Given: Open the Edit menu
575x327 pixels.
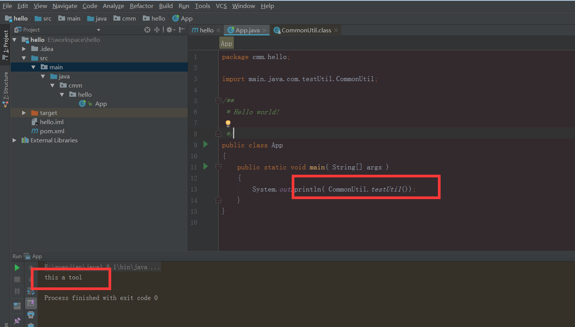Looking at the screenshot, I should [23, 6].
